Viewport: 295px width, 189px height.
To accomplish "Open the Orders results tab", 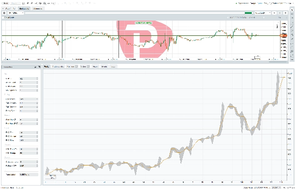I will 85,66.
